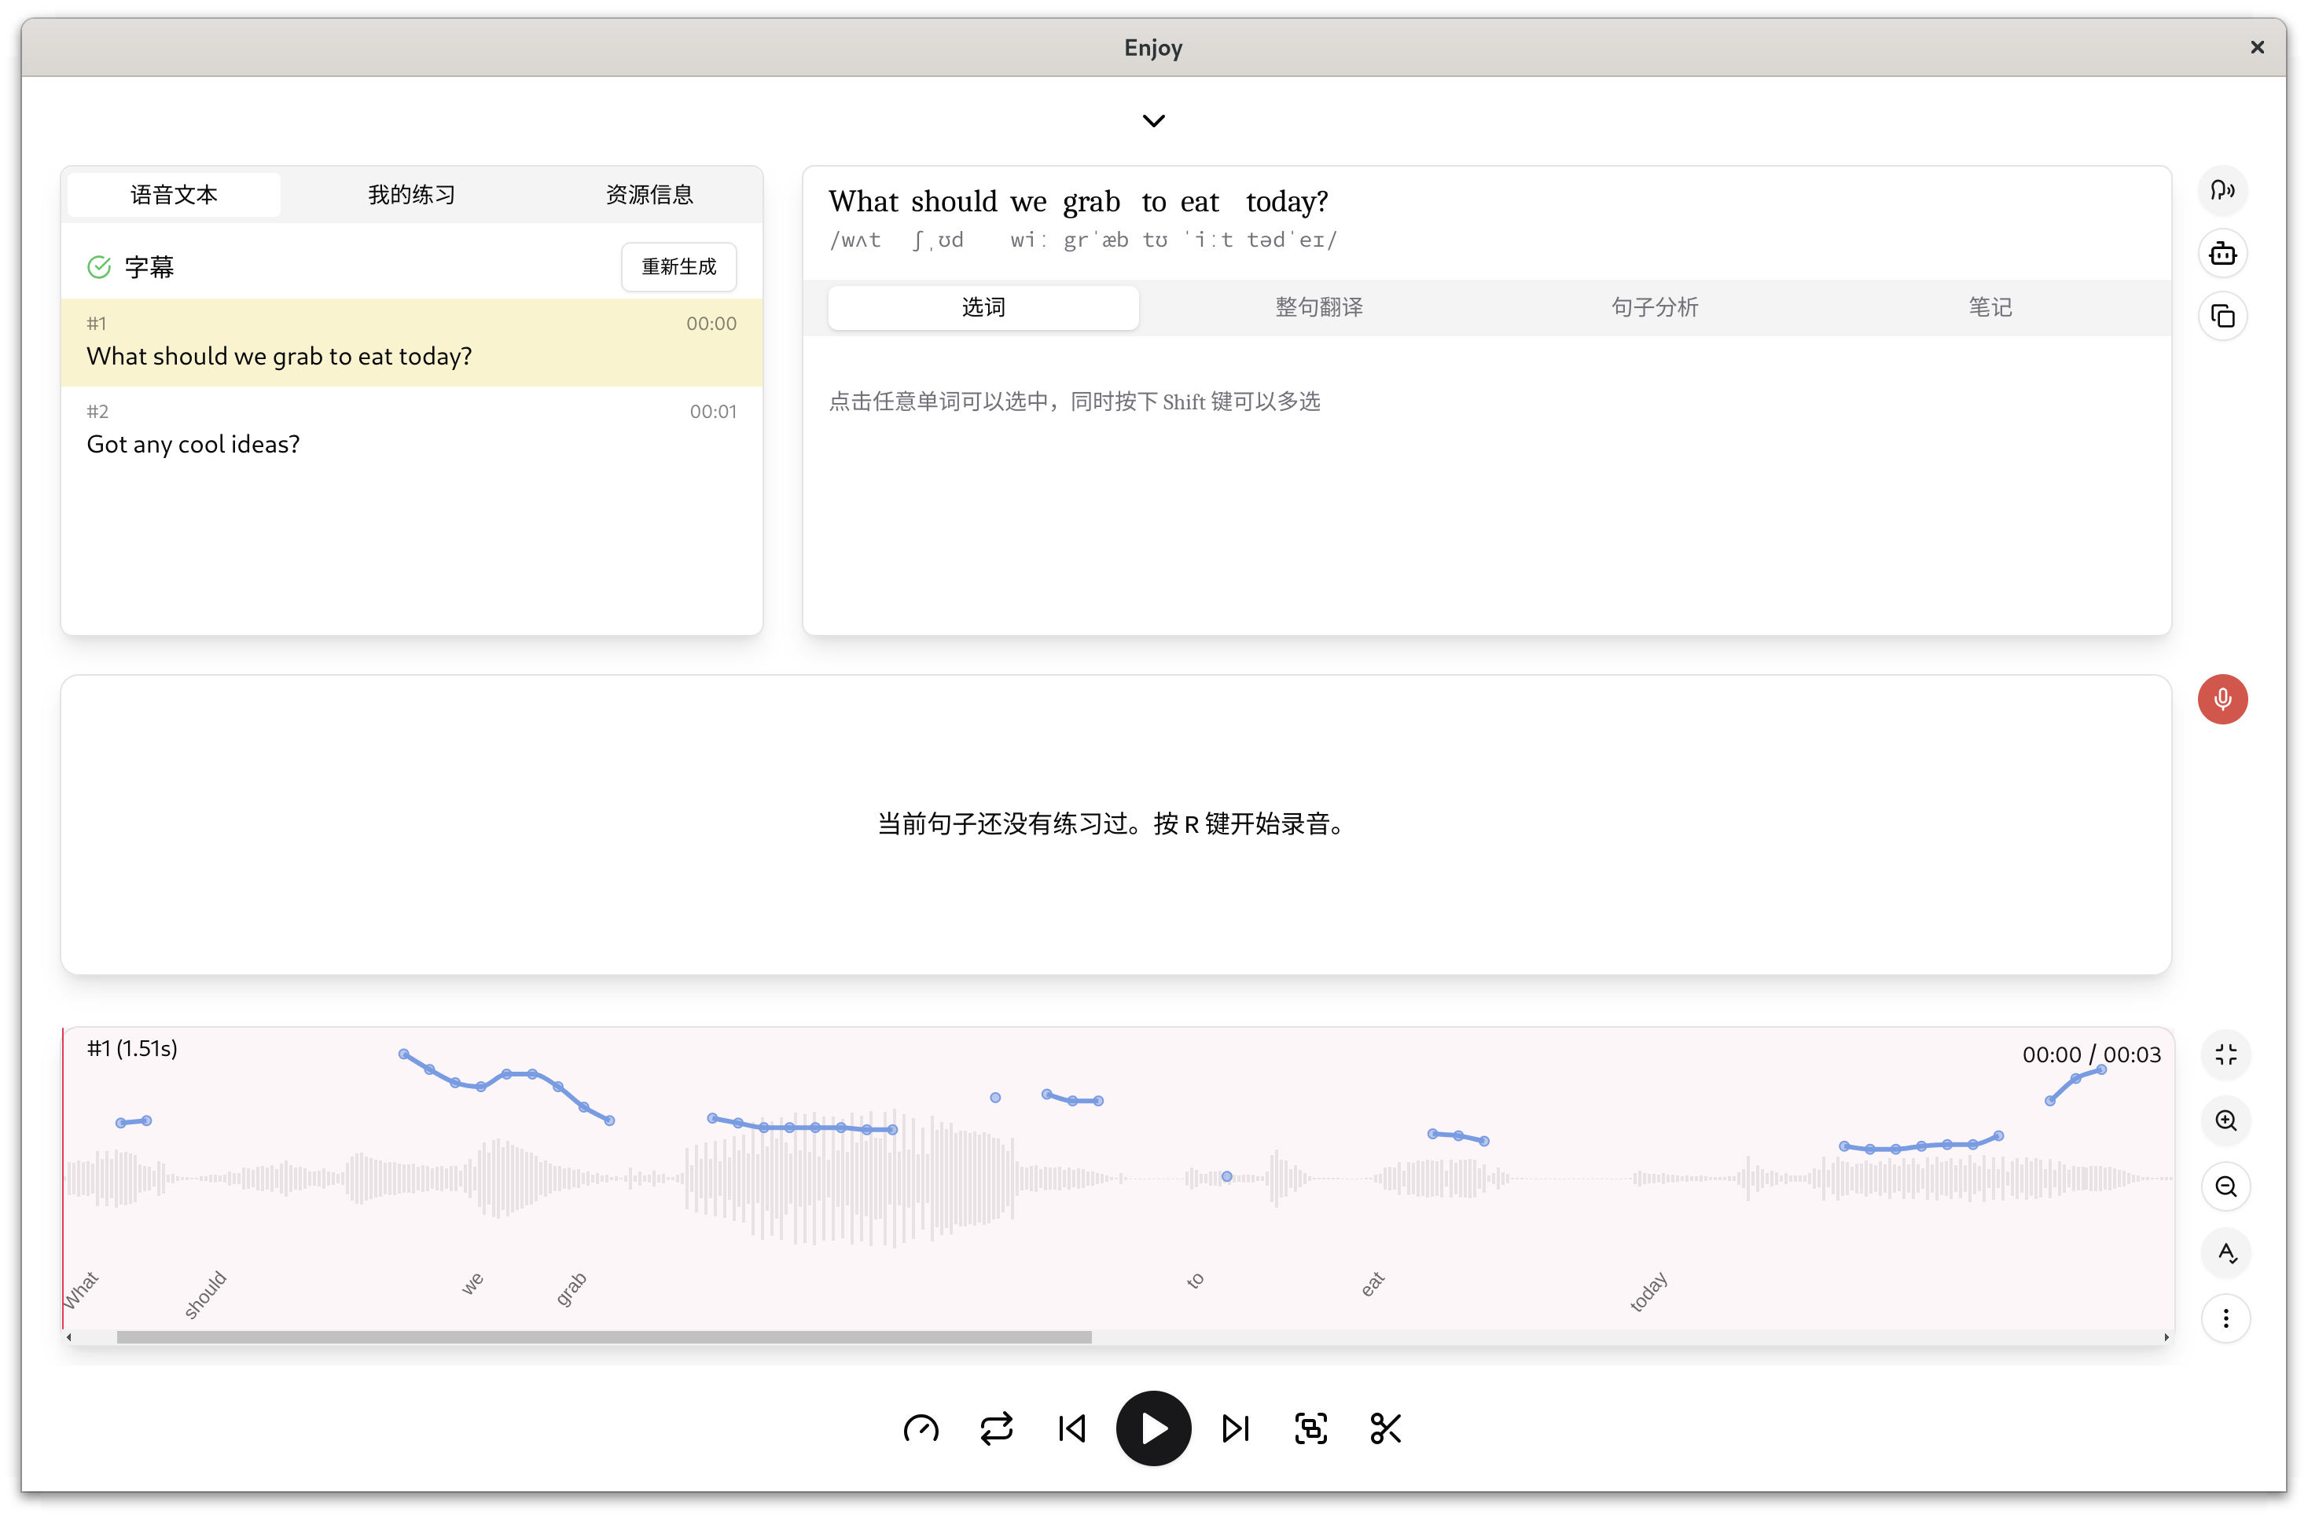
Task: Open the auto-pitch text settings icon
Action: coord(2225,1252)
